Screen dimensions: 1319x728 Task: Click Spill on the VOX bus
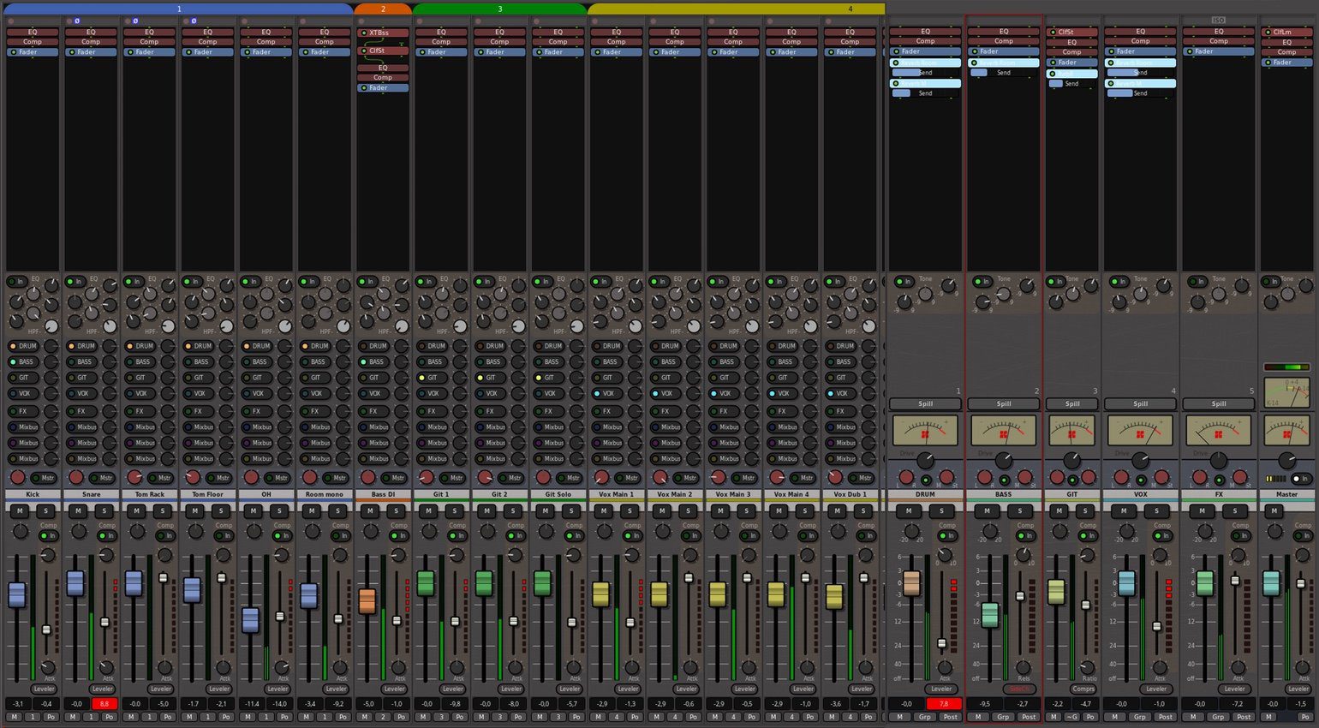pos(1140,403)
